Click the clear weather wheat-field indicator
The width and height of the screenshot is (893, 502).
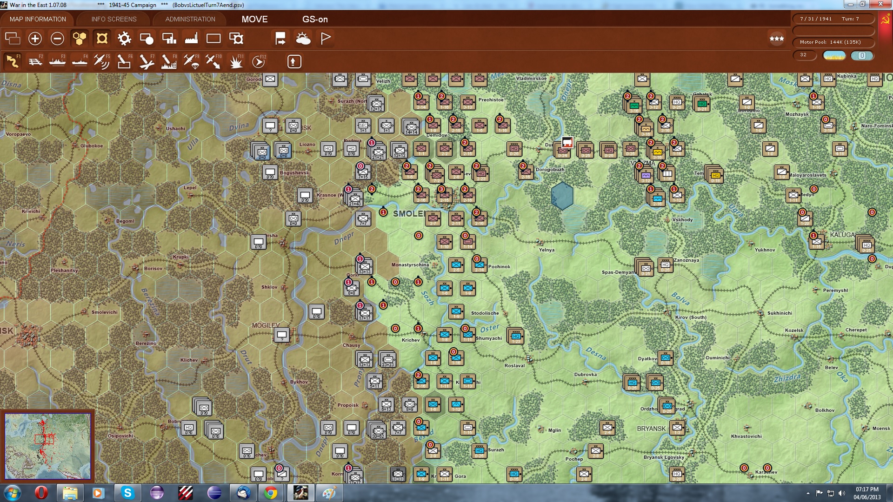click(834, 55)
